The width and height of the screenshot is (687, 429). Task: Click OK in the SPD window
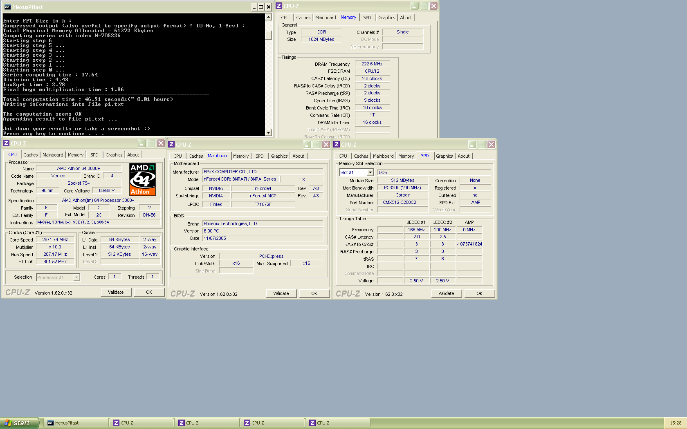tap(479, 293)
